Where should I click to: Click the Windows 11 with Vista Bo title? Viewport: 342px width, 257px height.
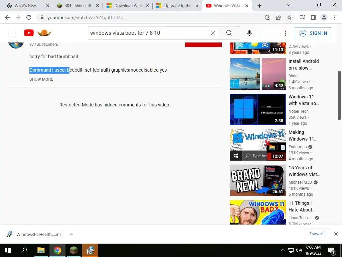tap(304, 100)
